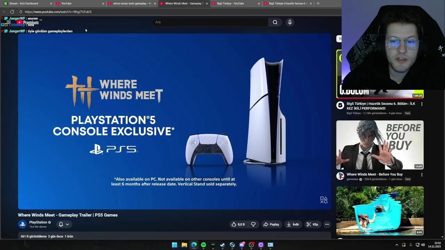This screenshot has height=250, width=445.
Task: Open clock showing 22:02 14.11.2025
Action: (x=435, y=245)
